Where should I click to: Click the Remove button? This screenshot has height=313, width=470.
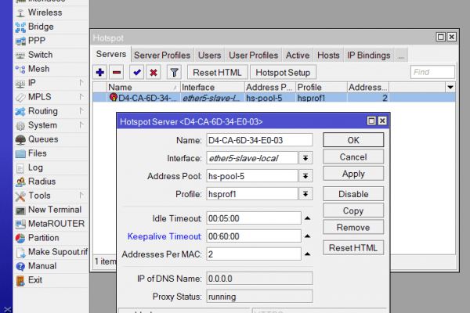(x=353, y=228)
